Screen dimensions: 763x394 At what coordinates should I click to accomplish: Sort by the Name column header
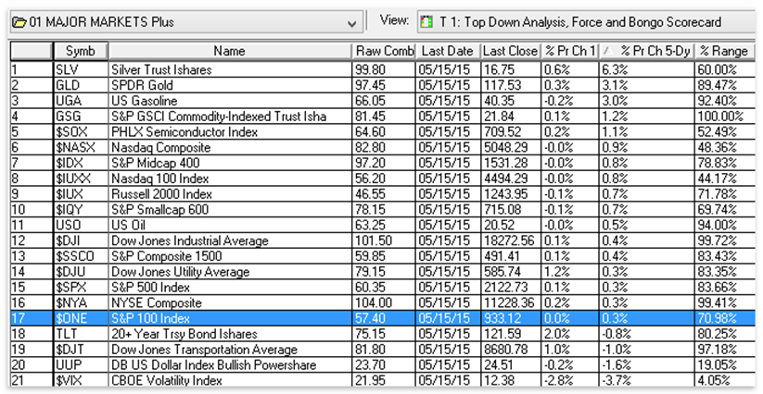(230, 51)
